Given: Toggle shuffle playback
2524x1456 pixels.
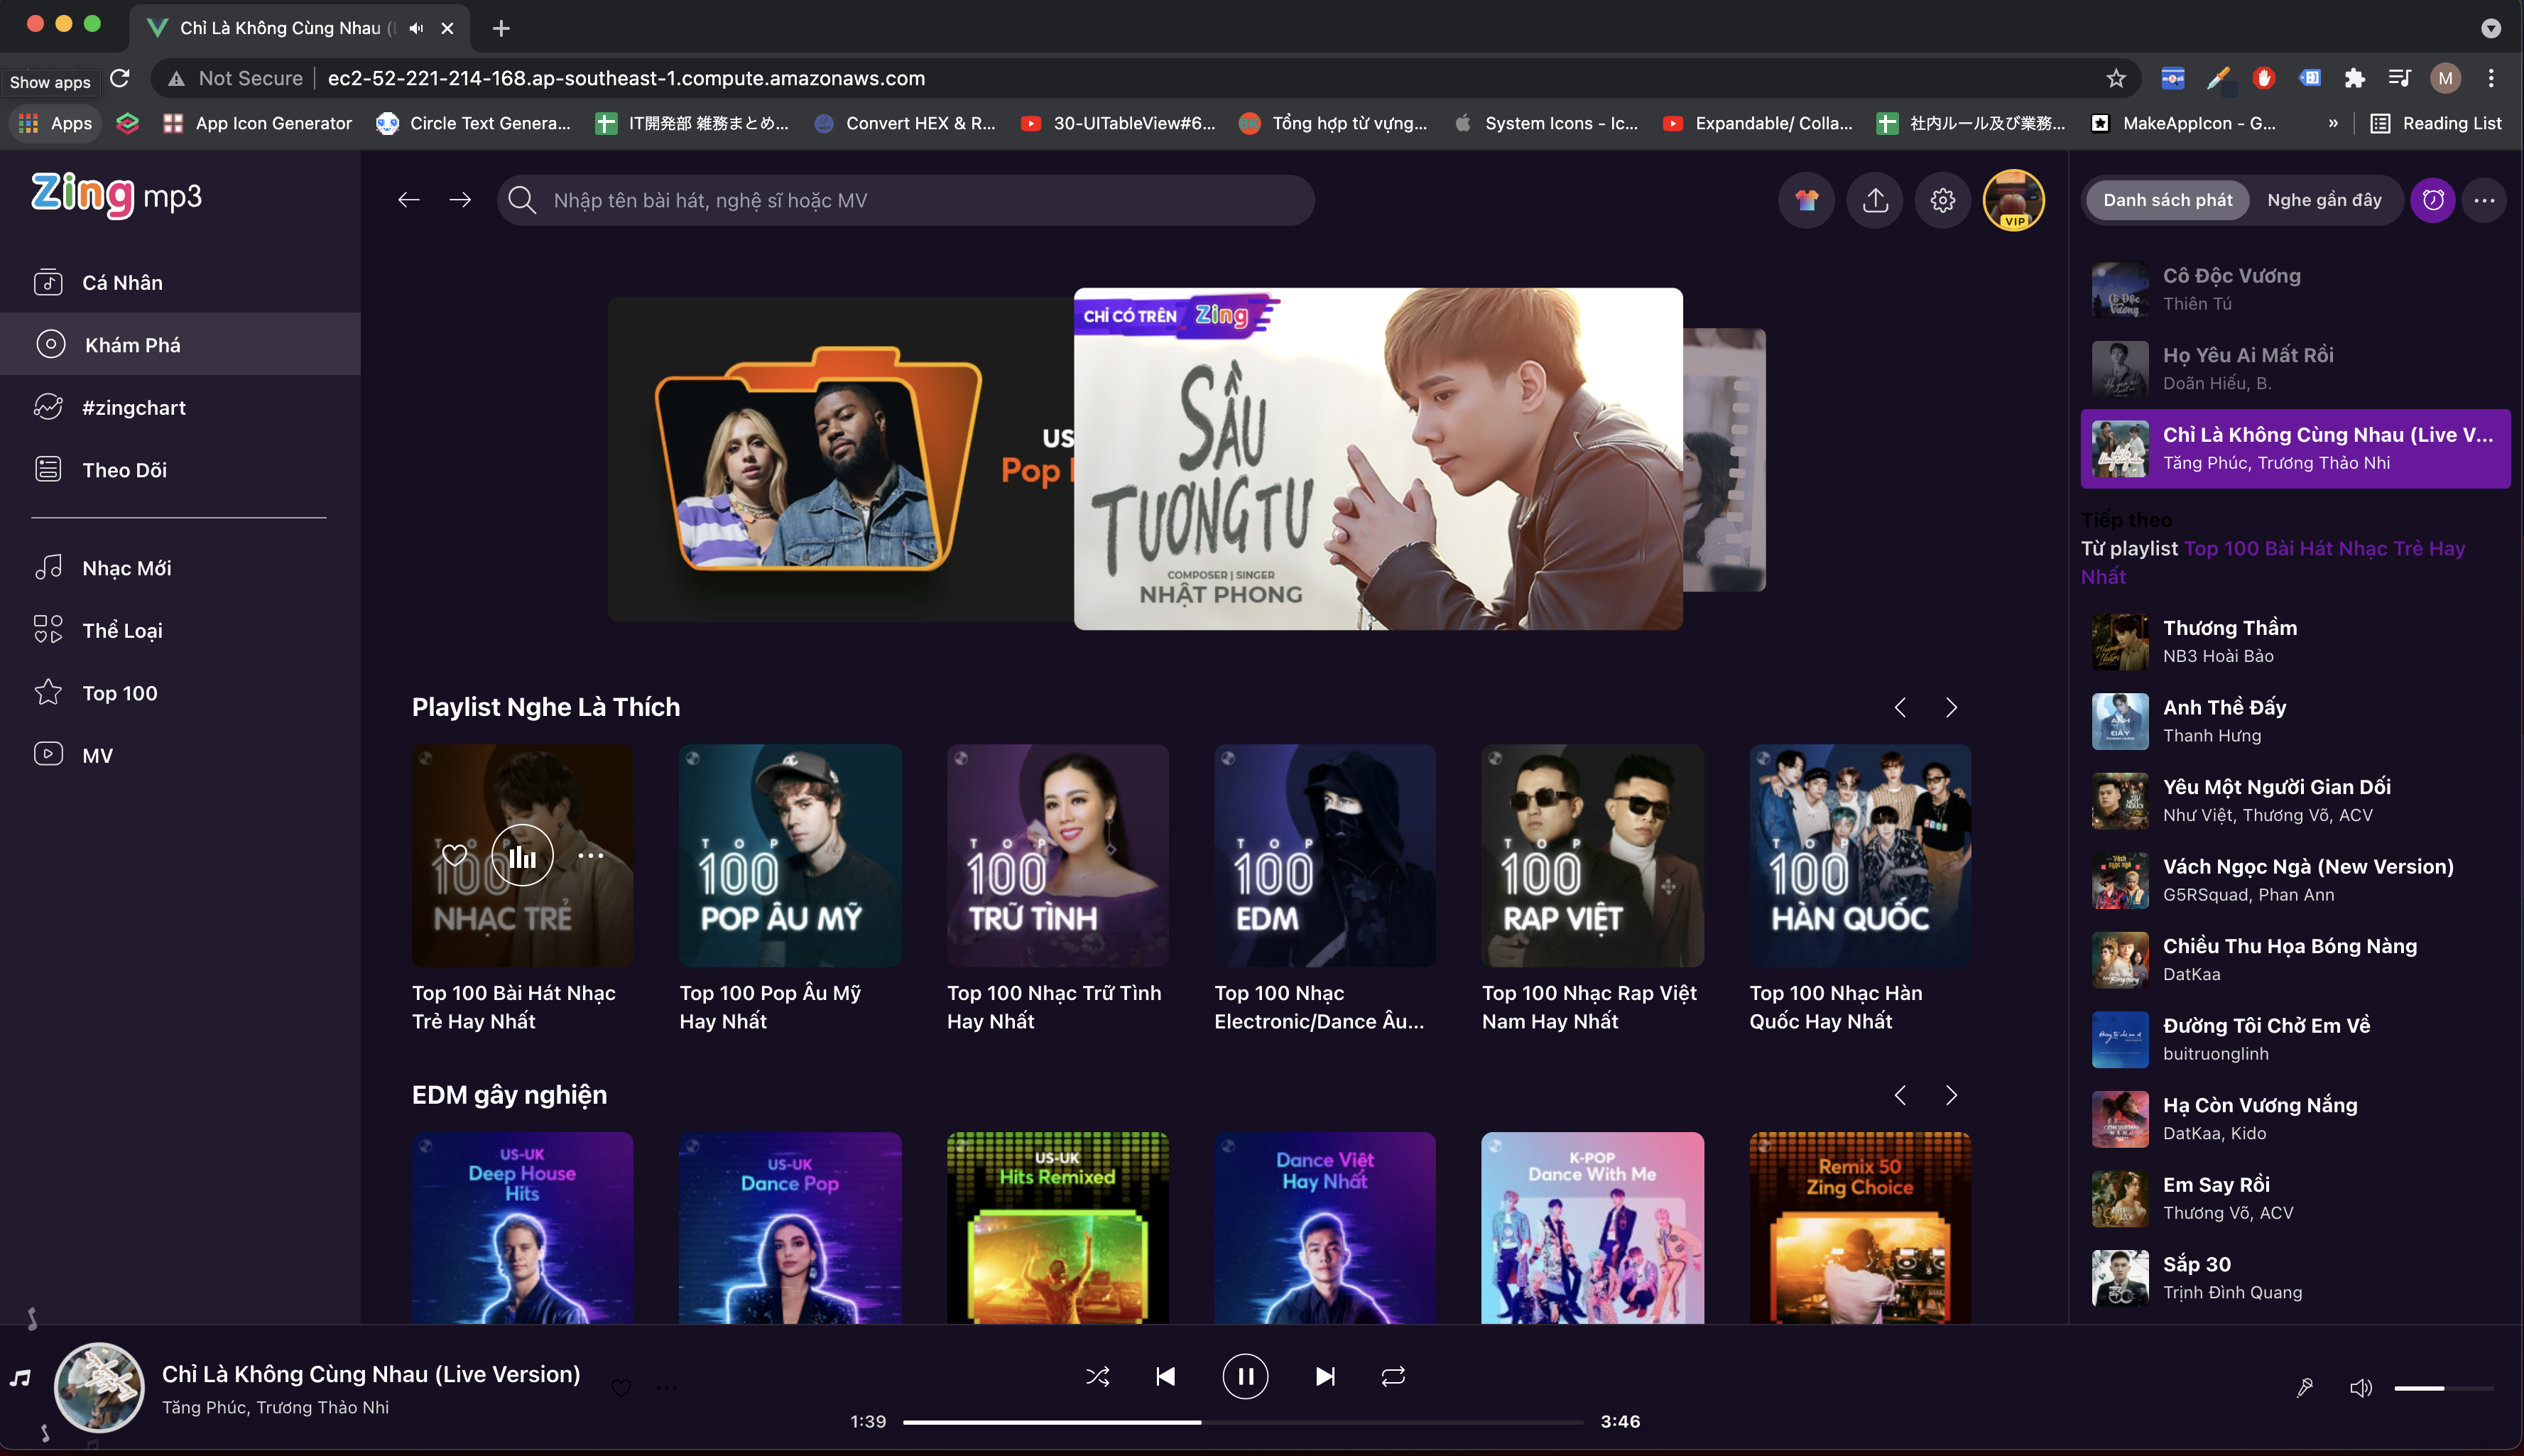Looking at the screenshot, I should click(x=1097, y=1376).
